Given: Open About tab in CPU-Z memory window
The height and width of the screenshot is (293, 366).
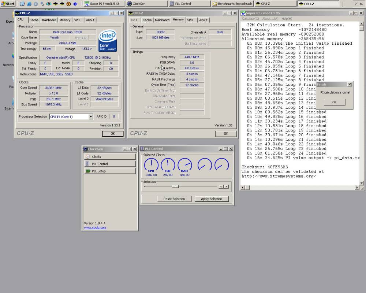Looking at the screenshot, I should point(203,20).
